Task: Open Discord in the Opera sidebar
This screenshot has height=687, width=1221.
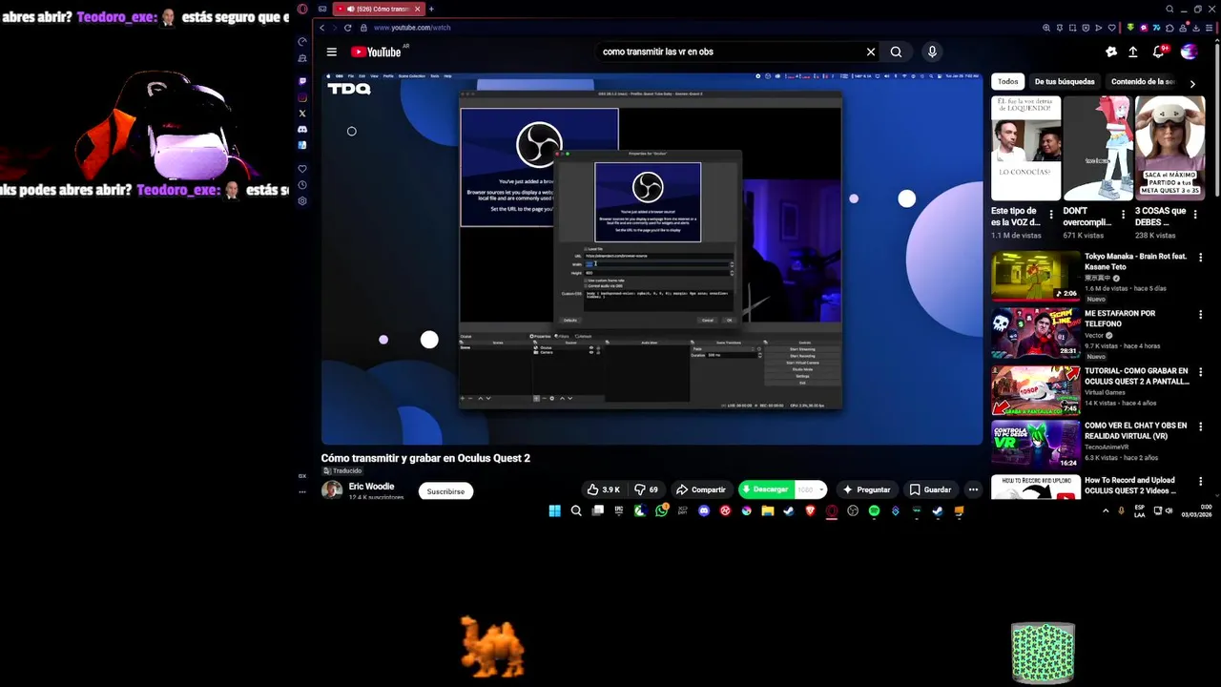Action: (302, 129)
